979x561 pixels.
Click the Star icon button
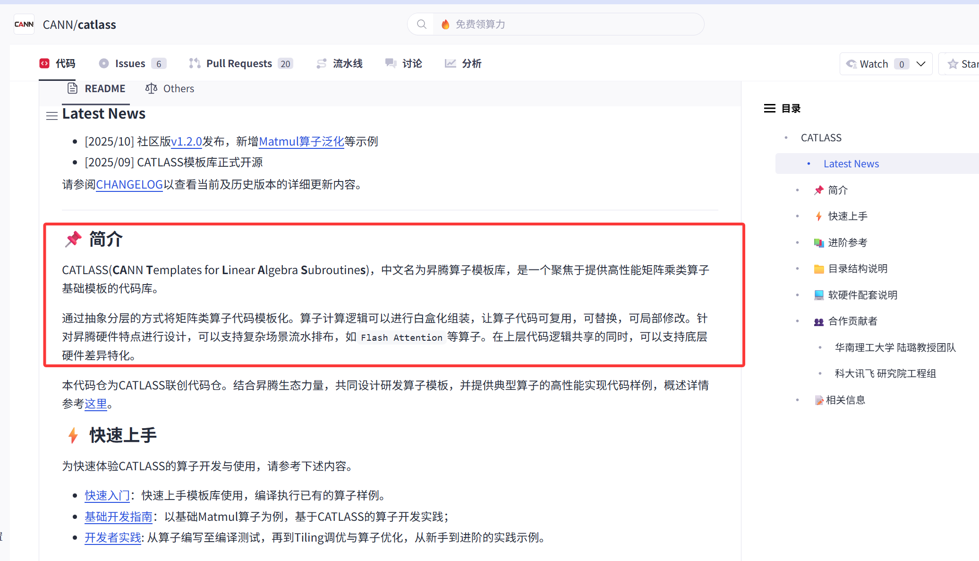953,64
